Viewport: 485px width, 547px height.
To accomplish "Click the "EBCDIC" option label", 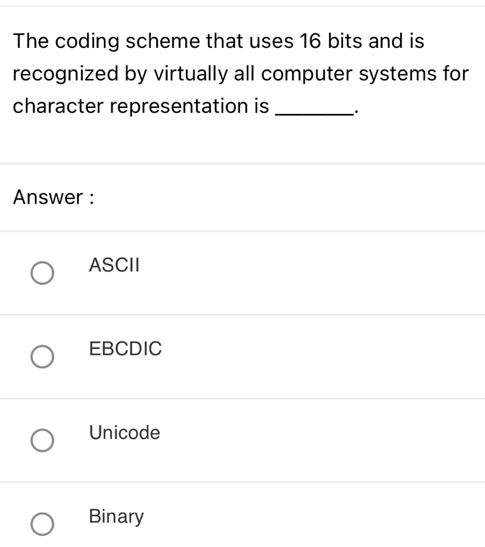I will pos(126,349).
